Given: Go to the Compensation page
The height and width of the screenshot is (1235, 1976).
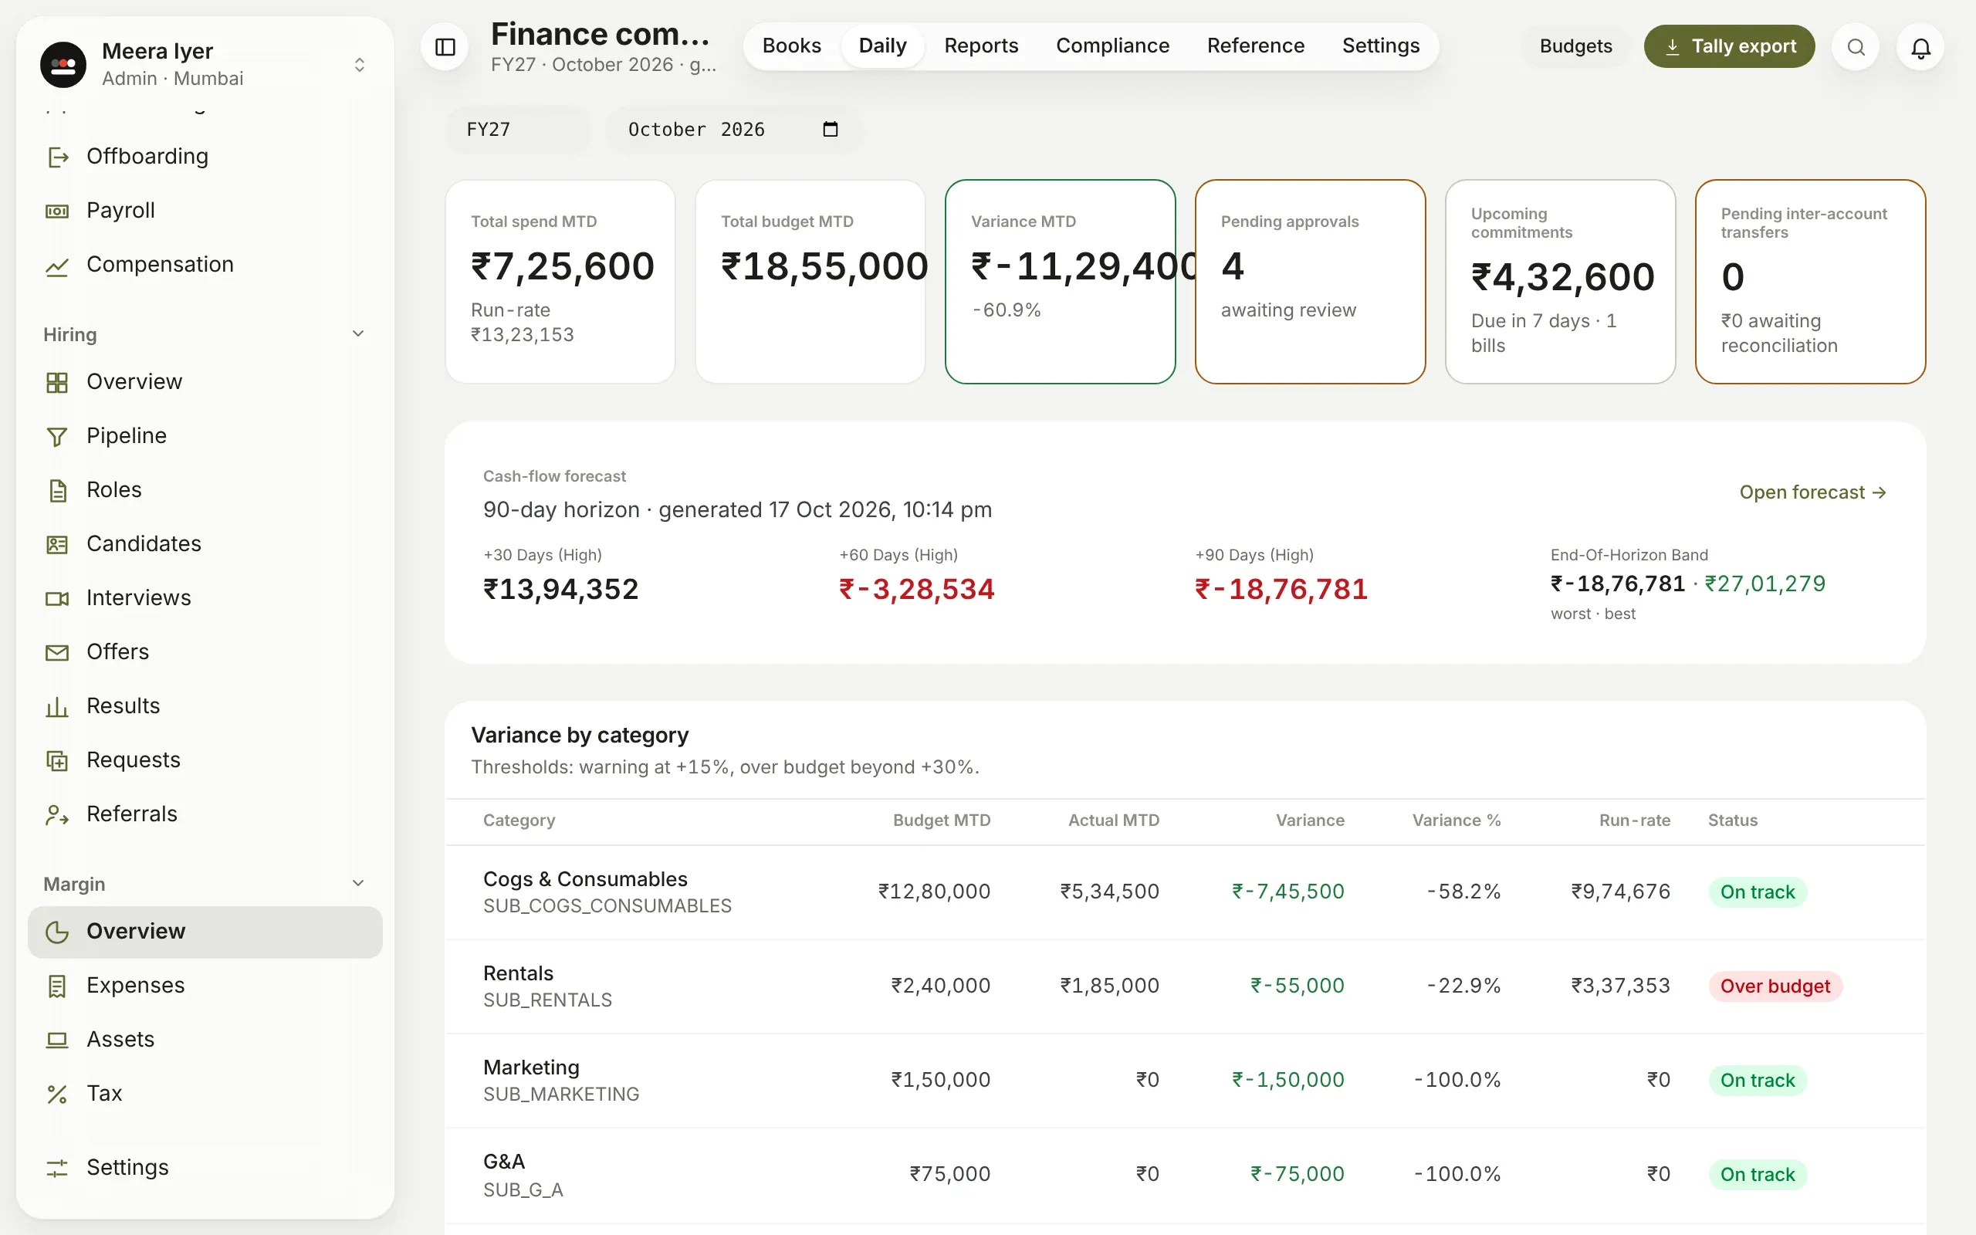Looking at the screenshot, I should pyautogui.click(x=205, y=265).
